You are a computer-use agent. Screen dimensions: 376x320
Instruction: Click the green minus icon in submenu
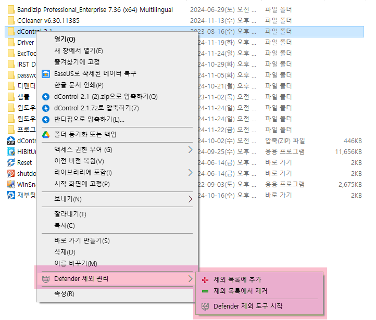click(x=205, y=291)
